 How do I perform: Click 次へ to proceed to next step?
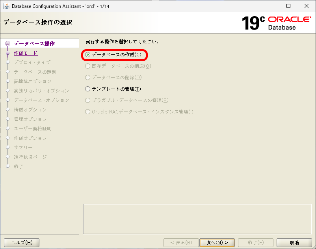[217, 242]
